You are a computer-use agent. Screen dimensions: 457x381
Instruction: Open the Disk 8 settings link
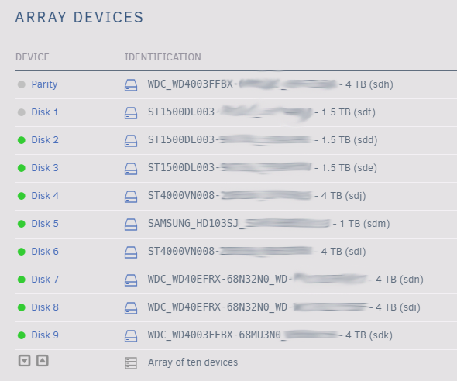45,307
